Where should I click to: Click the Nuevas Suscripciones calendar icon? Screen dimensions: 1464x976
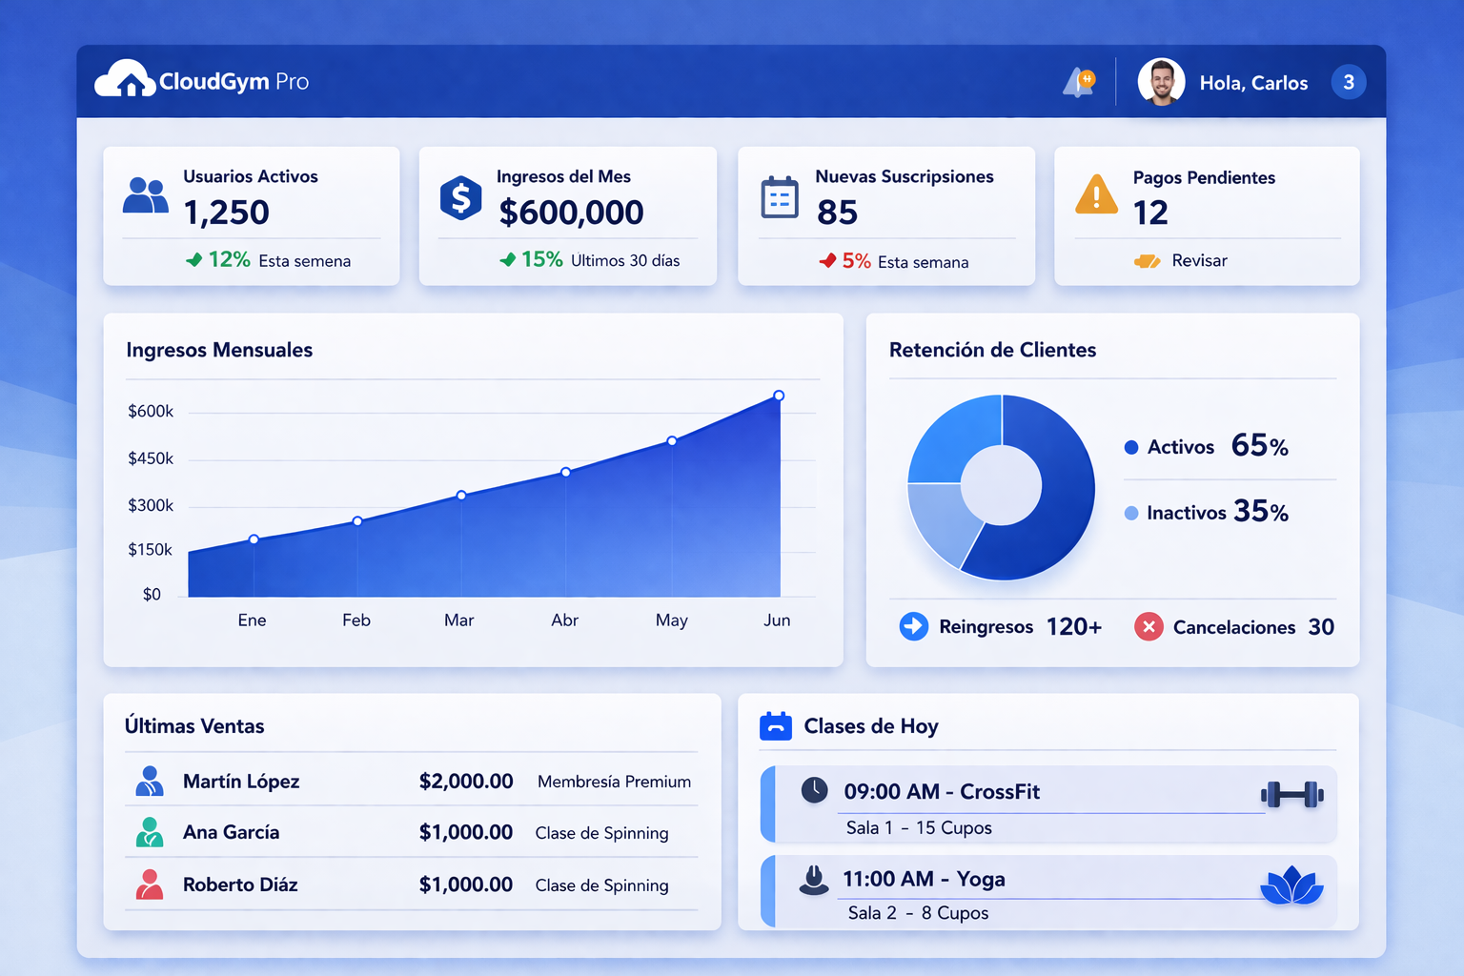click(780, 197)
